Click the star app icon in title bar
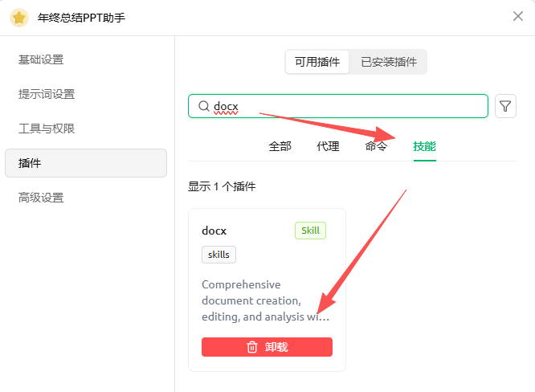The width and height of the screenshot is (535, 392). (x=19, y=17)
